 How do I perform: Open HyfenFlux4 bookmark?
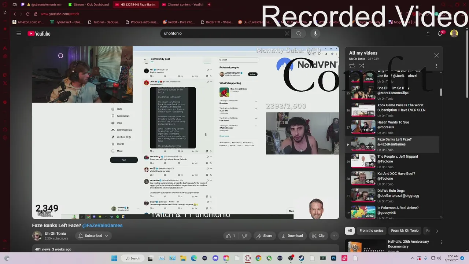point(66,22)
